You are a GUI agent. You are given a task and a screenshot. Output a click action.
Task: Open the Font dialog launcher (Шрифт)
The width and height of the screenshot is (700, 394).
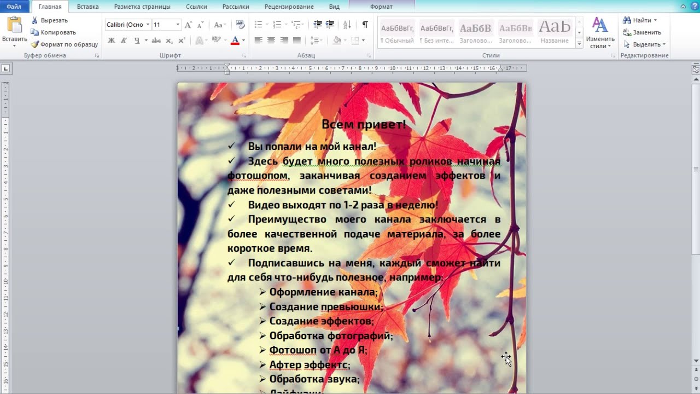[x=245, y=56]
